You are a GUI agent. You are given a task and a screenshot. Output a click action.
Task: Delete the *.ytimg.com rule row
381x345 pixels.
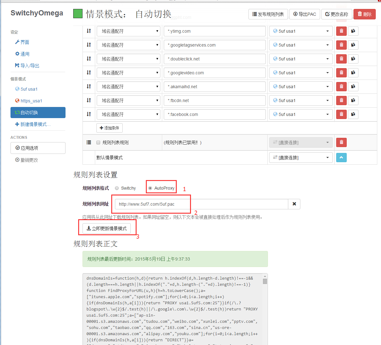(341, 31)
